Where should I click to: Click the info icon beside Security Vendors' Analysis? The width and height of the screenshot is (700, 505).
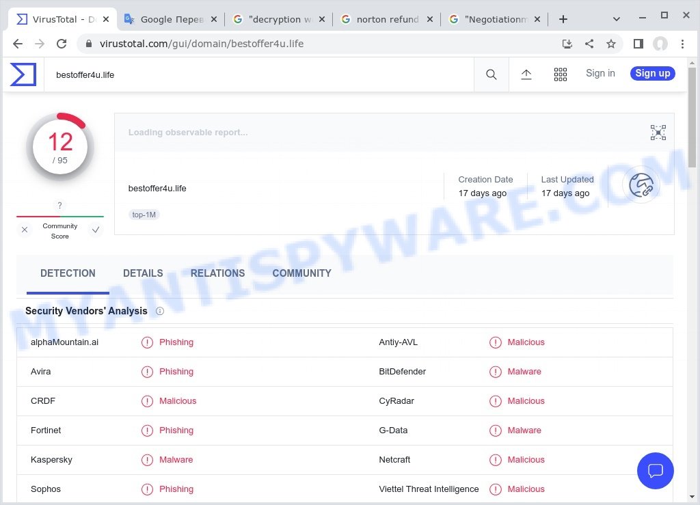click(160, 312)
